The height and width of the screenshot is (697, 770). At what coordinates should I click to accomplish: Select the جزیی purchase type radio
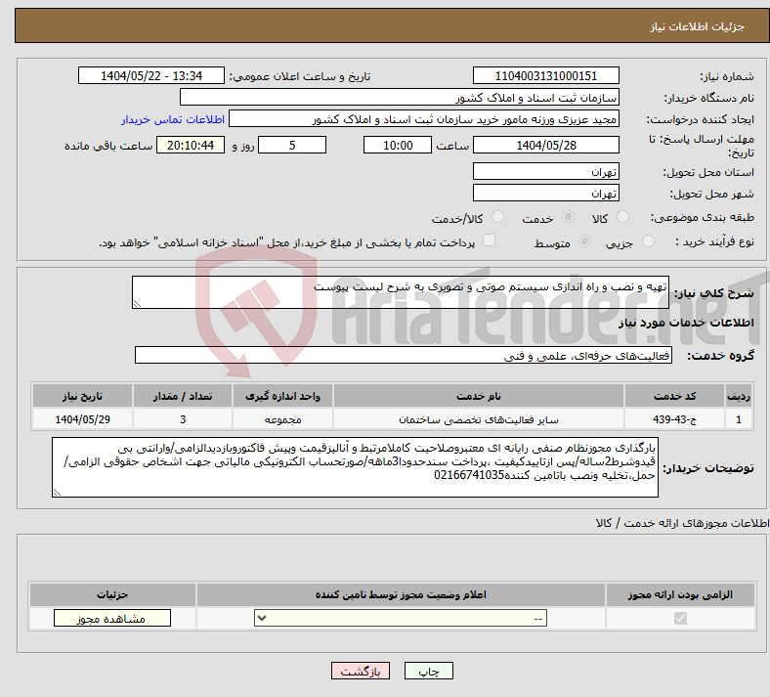pos(648,241)
